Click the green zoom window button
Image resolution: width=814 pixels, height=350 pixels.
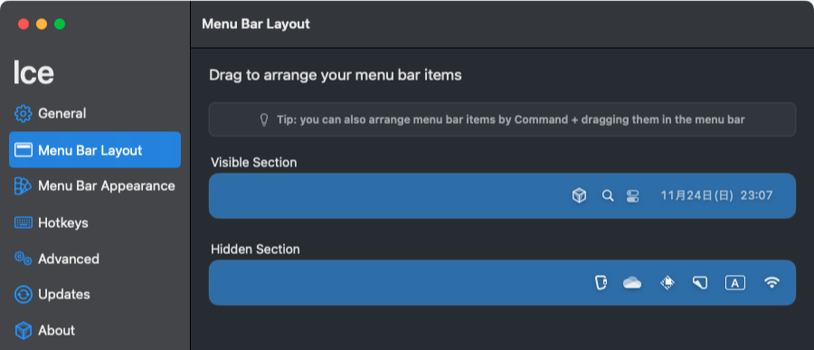pyautogui.click(x=60, y=24)
